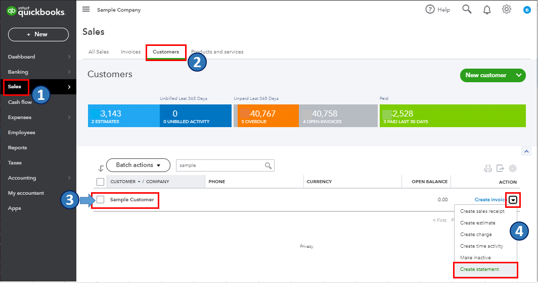Screen dimensions: 538x283
Task: Filter by the gray Open Invoices bar
Action: coord(338,116)
